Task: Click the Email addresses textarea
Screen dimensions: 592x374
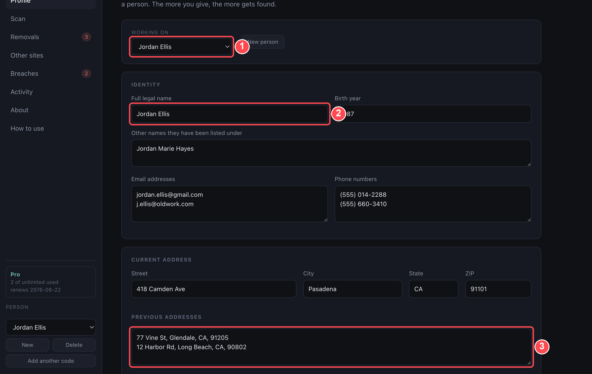Action: tap(230, 204)
